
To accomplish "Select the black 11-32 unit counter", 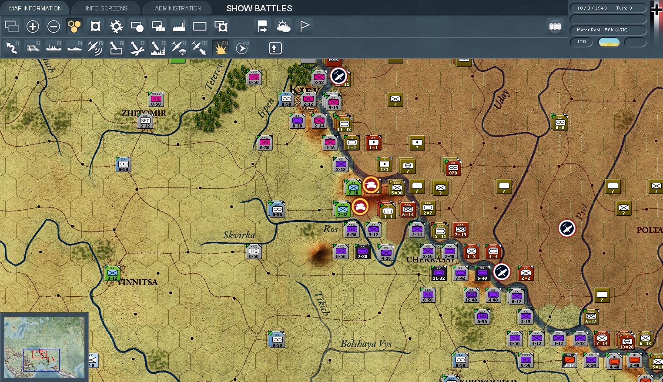I will (x=439, y=274).
